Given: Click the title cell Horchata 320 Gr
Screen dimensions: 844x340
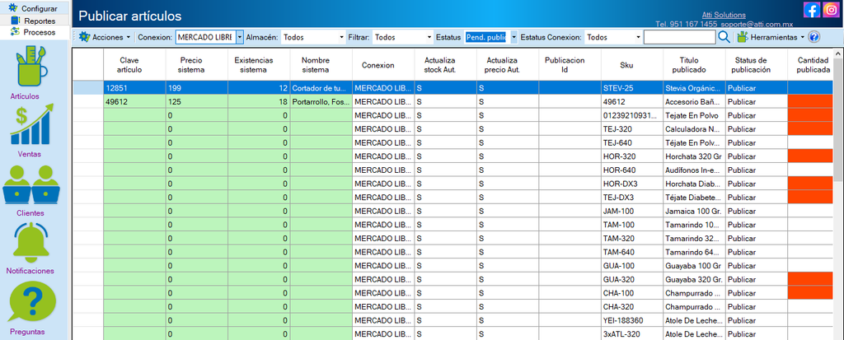Looking at the screenshot, I should coord(694,156).
